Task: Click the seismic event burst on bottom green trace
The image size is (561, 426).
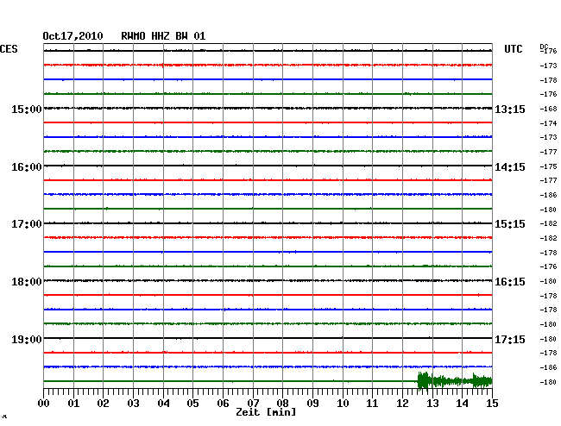Action: [455, 380]
